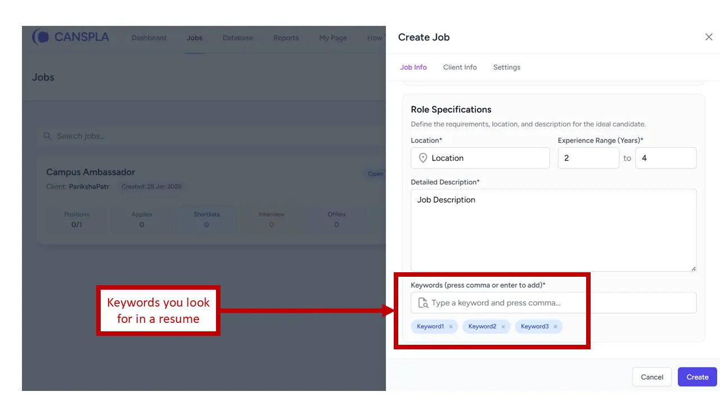Select the Job Info tab
This screenshot has height=405, width=720.
click(413, 67)
